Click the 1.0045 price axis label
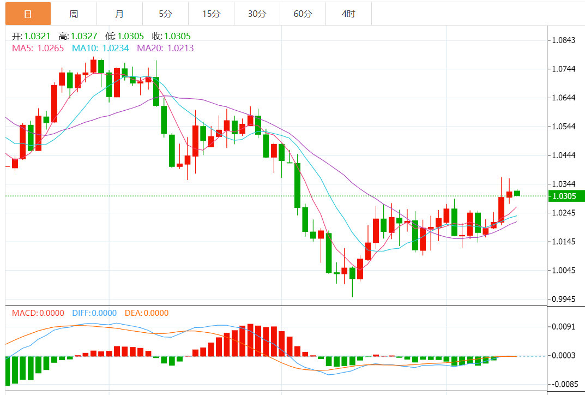 click(x=564, y=270)
